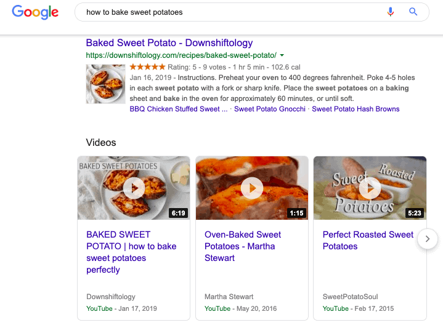The width and height of the screenshot is (443, 333).
Task: Click YouTube - Feb 17, 2015 source
Action: tap(358, 309)
